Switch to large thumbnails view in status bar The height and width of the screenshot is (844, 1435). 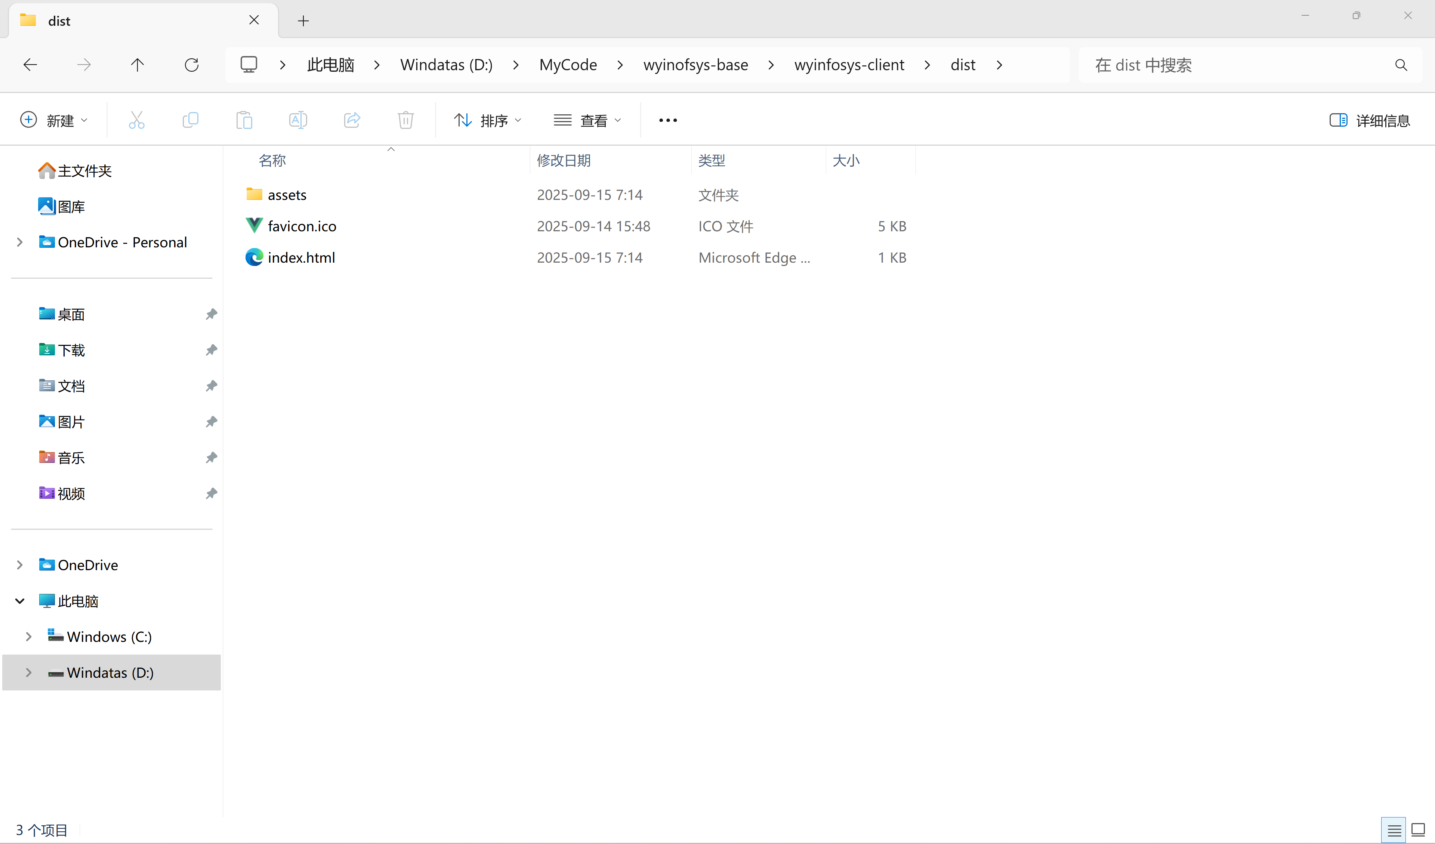click(x=1418, y=830)
